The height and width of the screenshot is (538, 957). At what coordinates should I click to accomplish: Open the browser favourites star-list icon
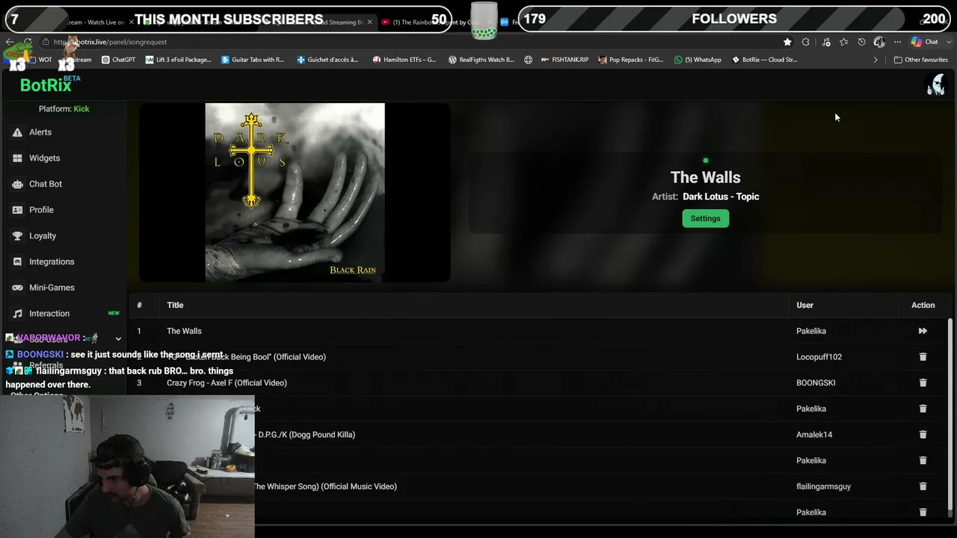pyautogui.click(x=844, y=42)
